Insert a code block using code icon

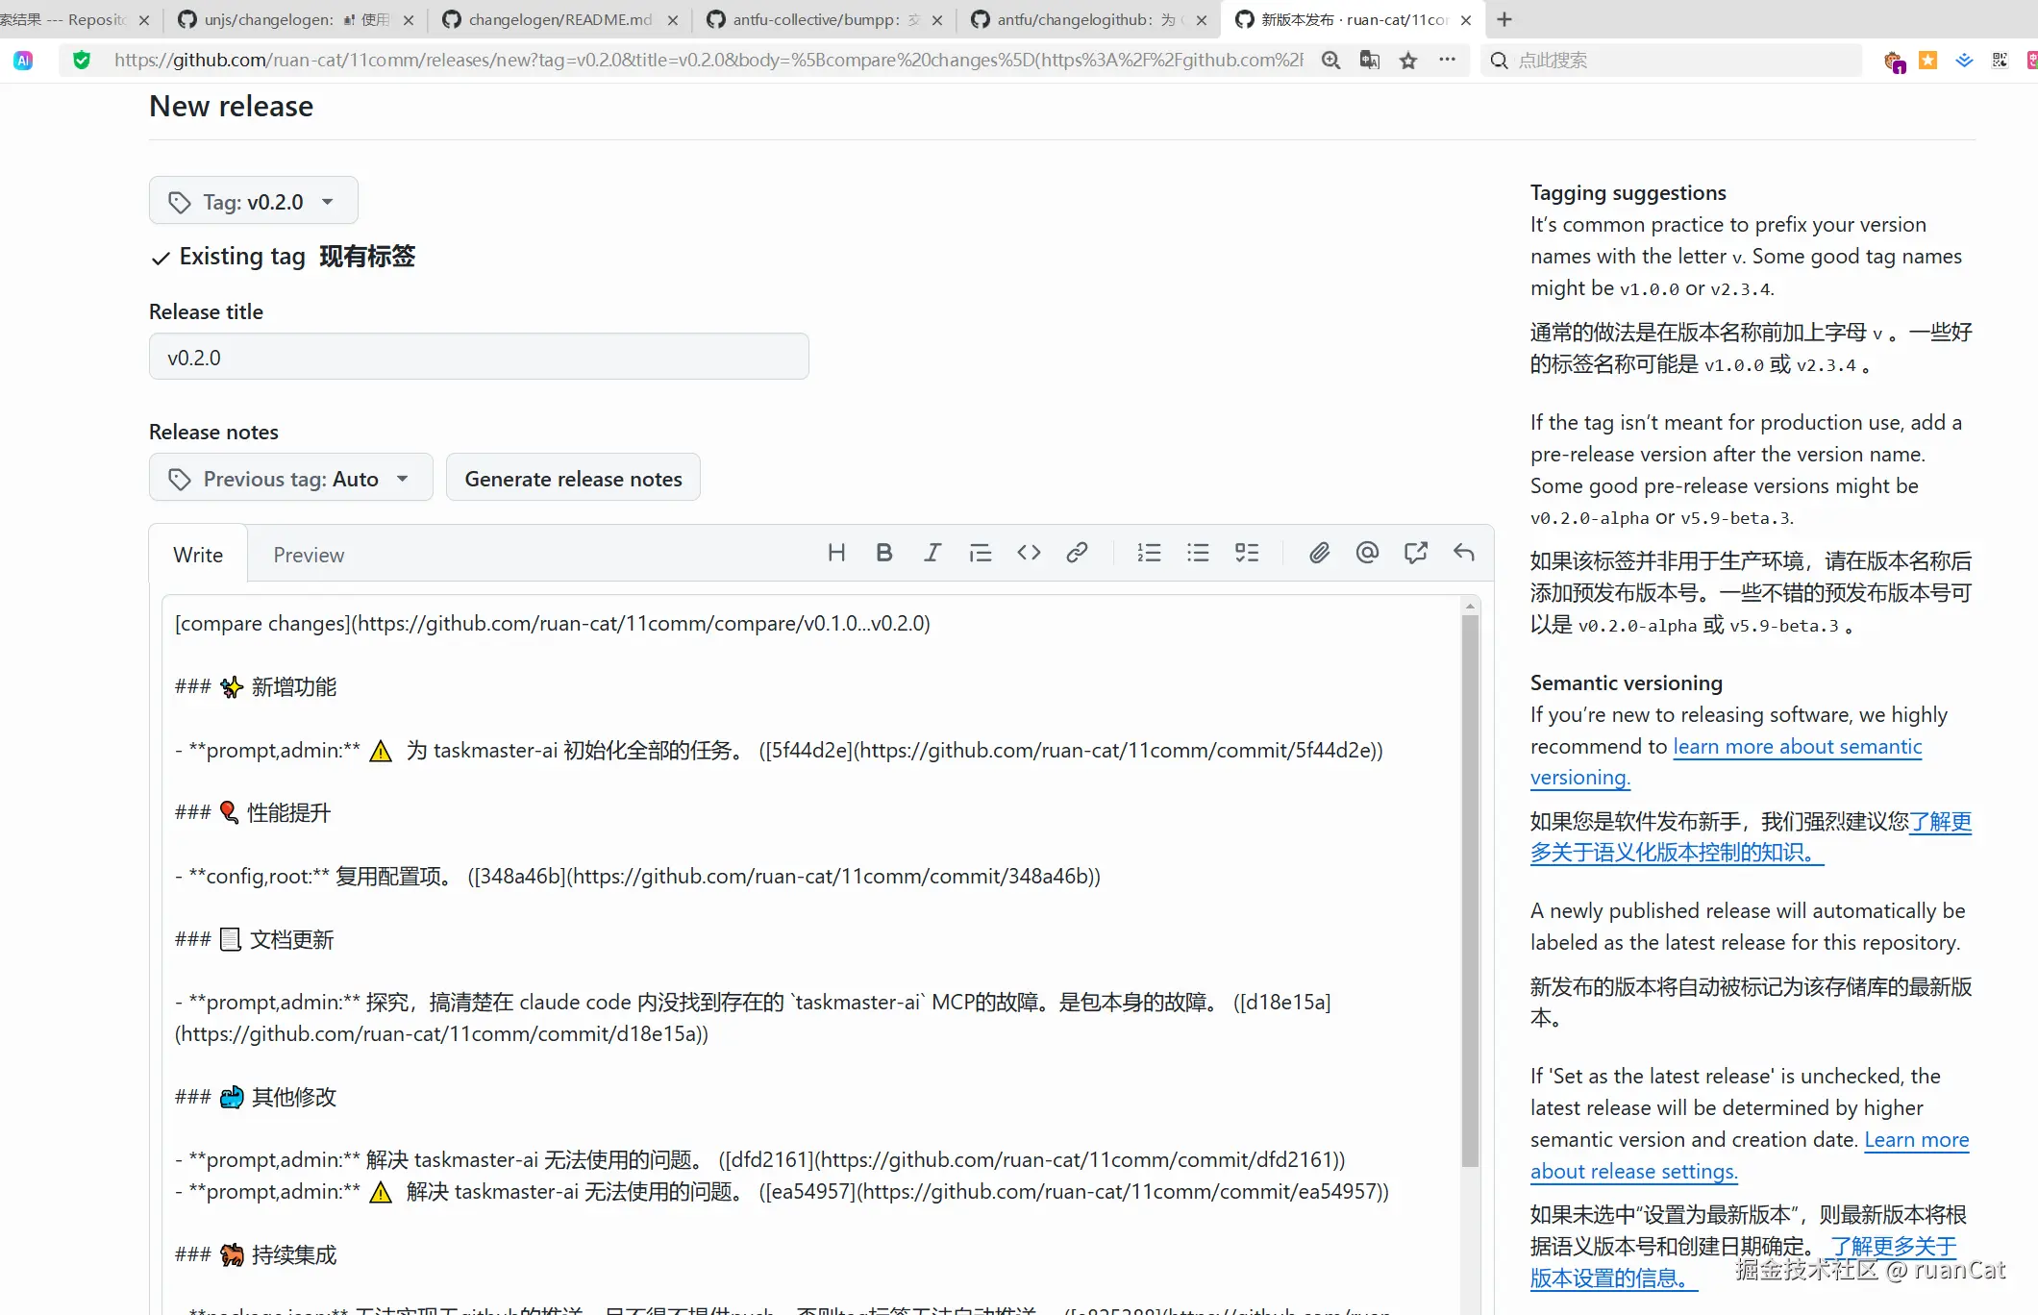1029,553
